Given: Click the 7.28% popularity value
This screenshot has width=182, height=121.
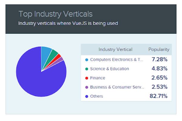Looking at the screenshot, I should click(x=160, y=59).
